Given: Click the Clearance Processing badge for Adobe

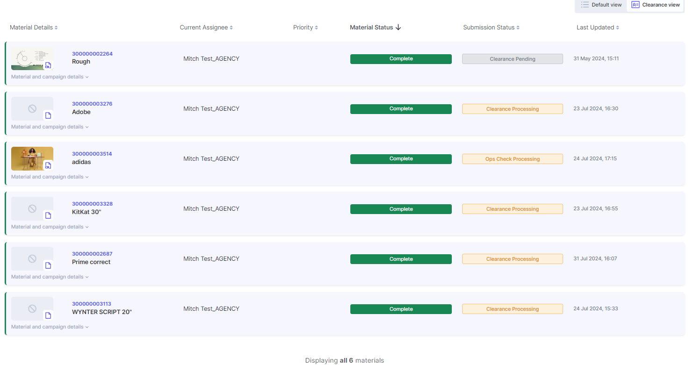Looking at the screenshot, I should (513, 109).
